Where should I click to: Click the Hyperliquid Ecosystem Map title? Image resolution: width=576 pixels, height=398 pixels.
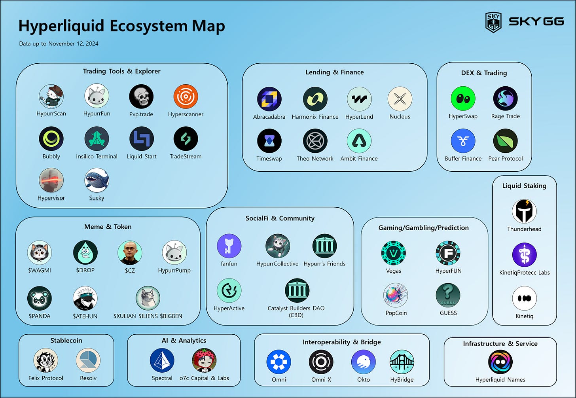(122, 26)
